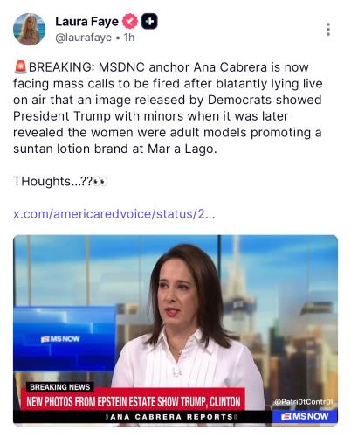Click the red Epstein estate headline banner
This screenshot has width=351, height=437.
click(x=134, y=401)
